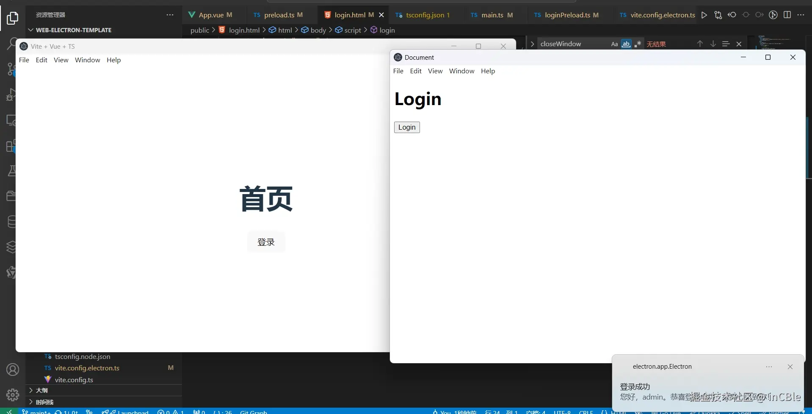Viewport: 812px width, 414px height.
Task: Click the Login button in the Document window
Action: coord(407,127)
